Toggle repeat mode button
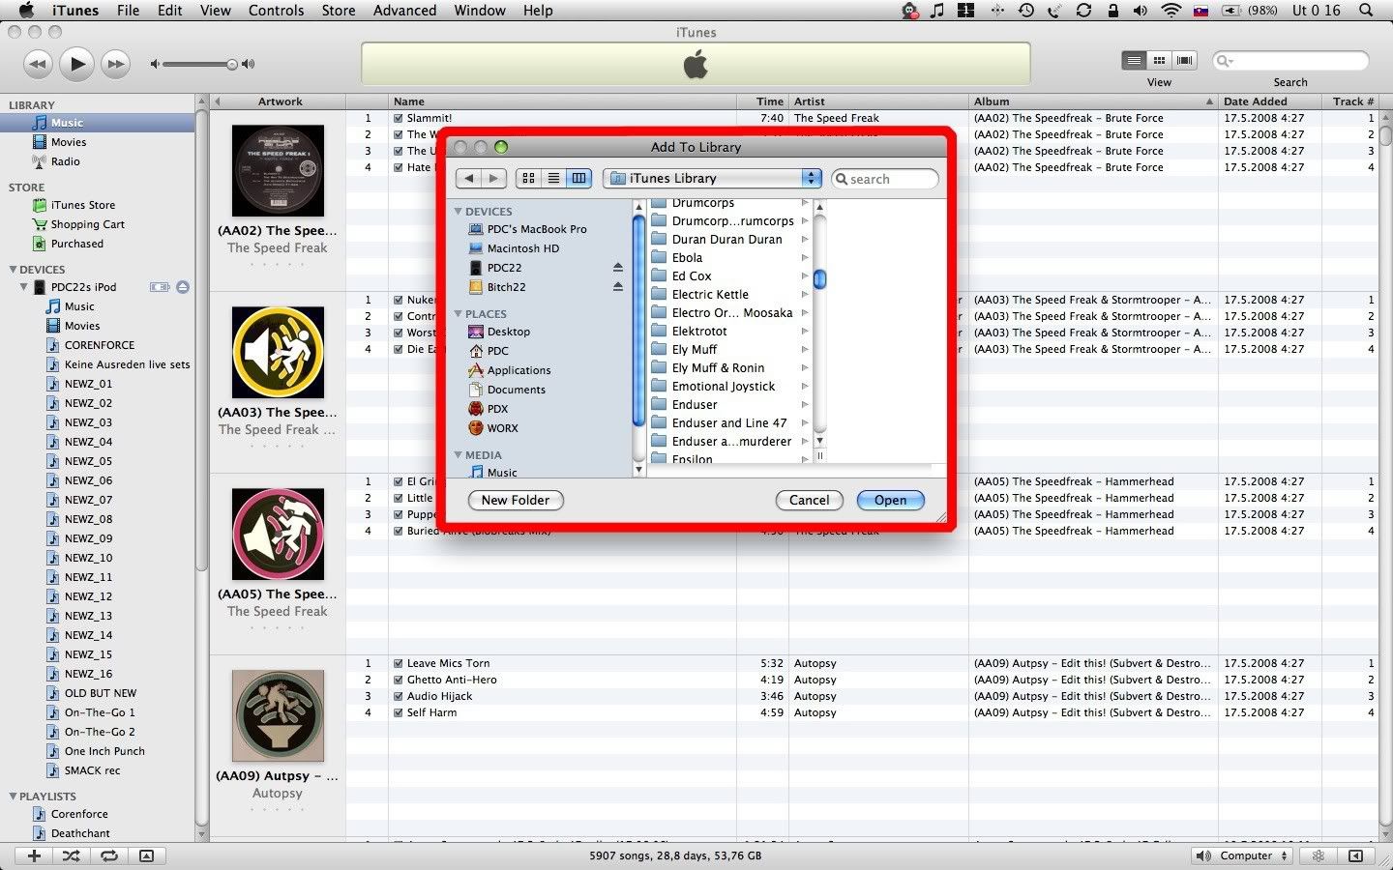The width and height of the screenshot is (1393, 870). [109, 855]
